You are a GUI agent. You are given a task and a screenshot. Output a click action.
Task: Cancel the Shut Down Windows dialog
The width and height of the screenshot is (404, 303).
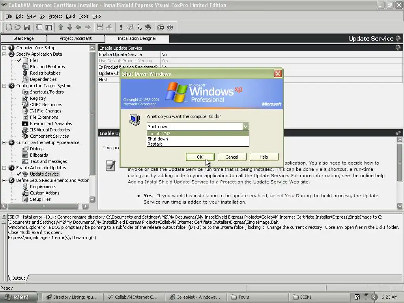232,157
